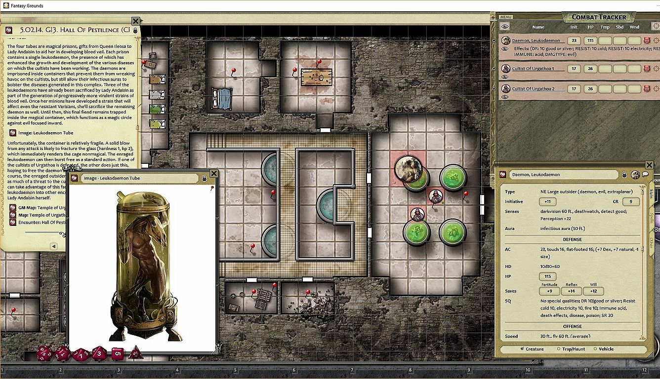
Task: Click the token portrait in the NPC sheet header
Action: 635,175
